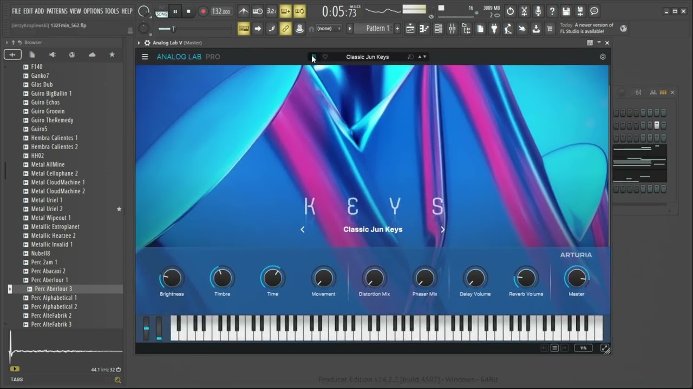Click the Brightness knob

click(172, 278)
